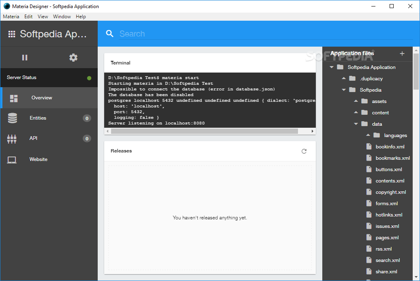Click the API count badge
The height and width of the screenshot is (281, 420).
(x=87, y=139)
